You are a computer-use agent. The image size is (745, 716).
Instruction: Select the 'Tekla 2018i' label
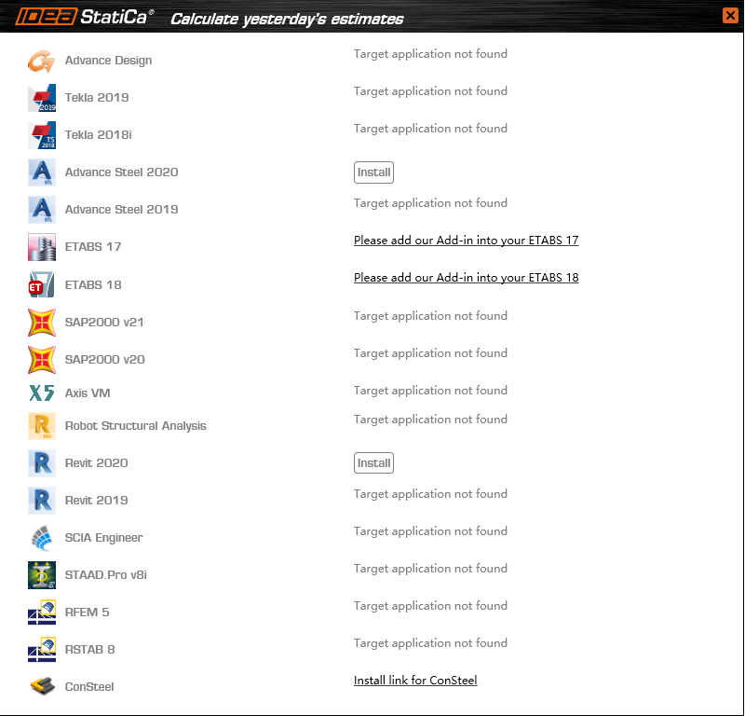click(x=99, y=134)
